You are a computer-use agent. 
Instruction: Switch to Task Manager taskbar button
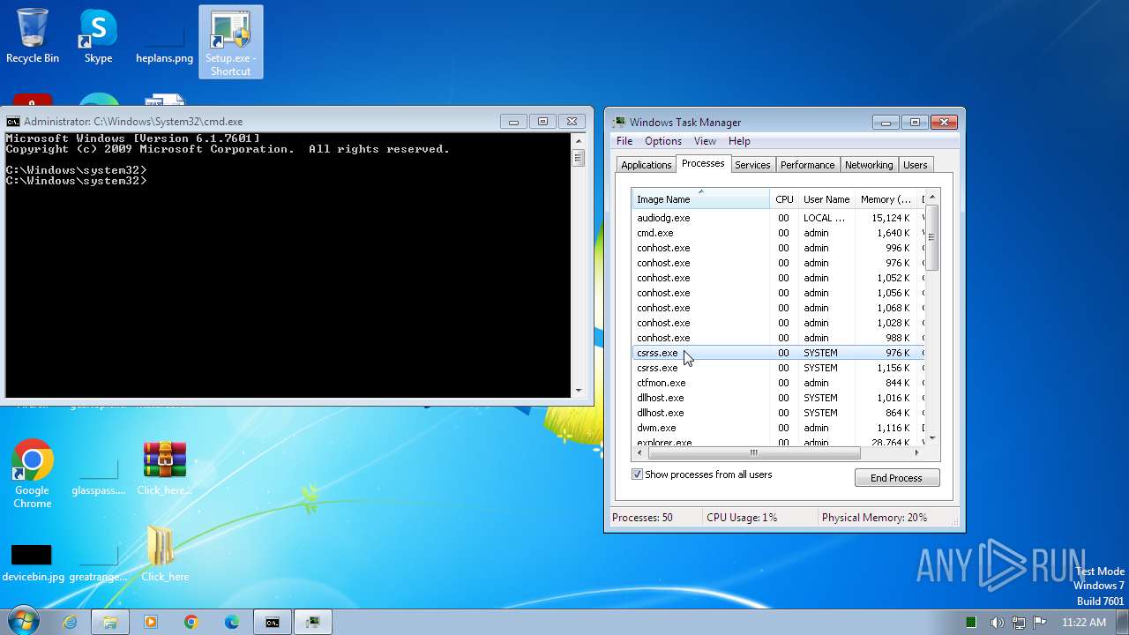[x=313, y=622]
